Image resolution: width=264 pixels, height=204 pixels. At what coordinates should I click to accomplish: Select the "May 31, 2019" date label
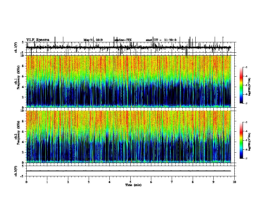coord(93,40)
